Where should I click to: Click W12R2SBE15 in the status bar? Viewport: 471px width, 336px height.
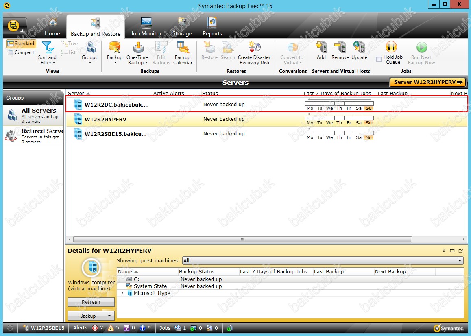click(x=44, y=328)
